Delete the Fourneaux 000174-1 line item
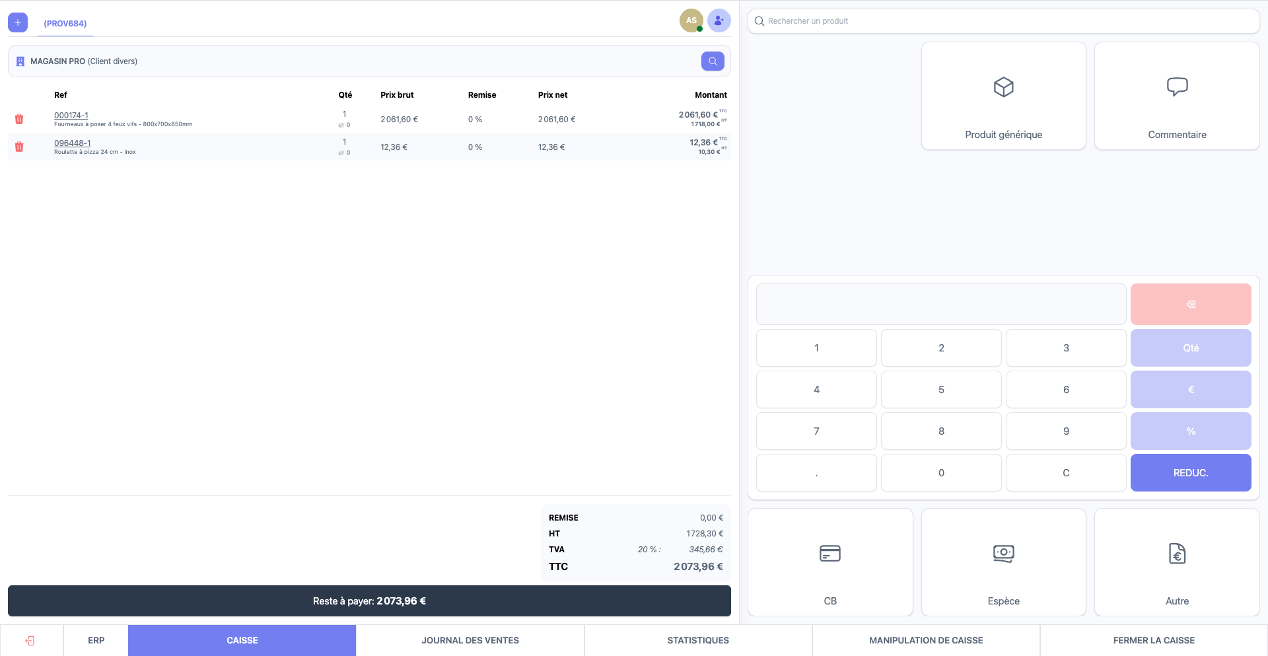The height and width of the screenshot is (656, 1268). click(19, 119)
